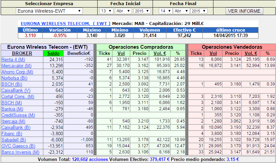Sort table by BROKER column header
The width and height of the screenshot is (276, 163).
point(22,53)
